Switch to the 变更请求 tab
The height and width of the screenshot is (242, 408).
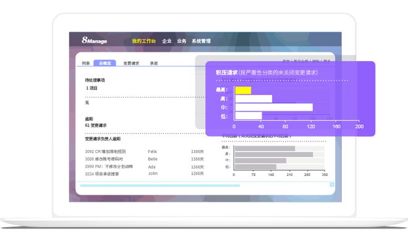tap(131, 63)
